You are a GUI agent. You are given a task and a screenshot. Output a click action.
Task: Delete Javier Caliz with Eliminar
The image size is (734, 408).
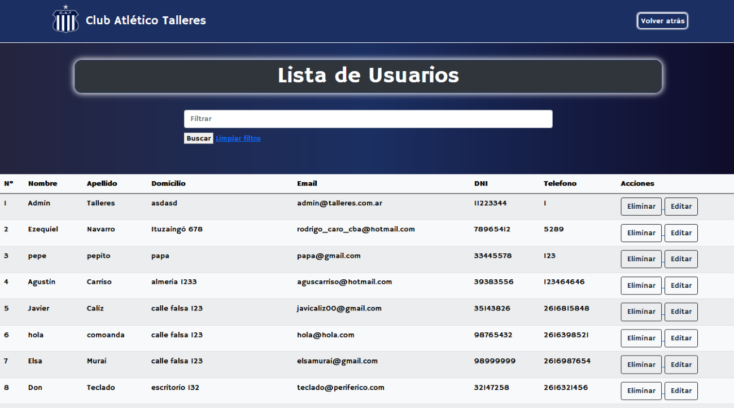[x=641, y=312]
